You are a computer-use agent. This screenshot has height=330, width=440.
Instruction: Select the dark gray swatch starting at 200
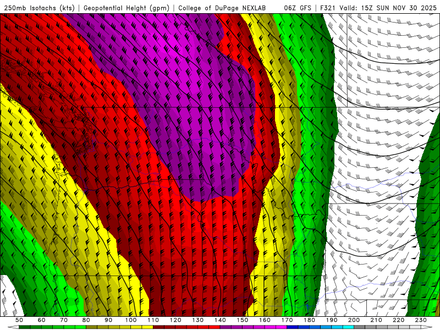coord(360,327)
